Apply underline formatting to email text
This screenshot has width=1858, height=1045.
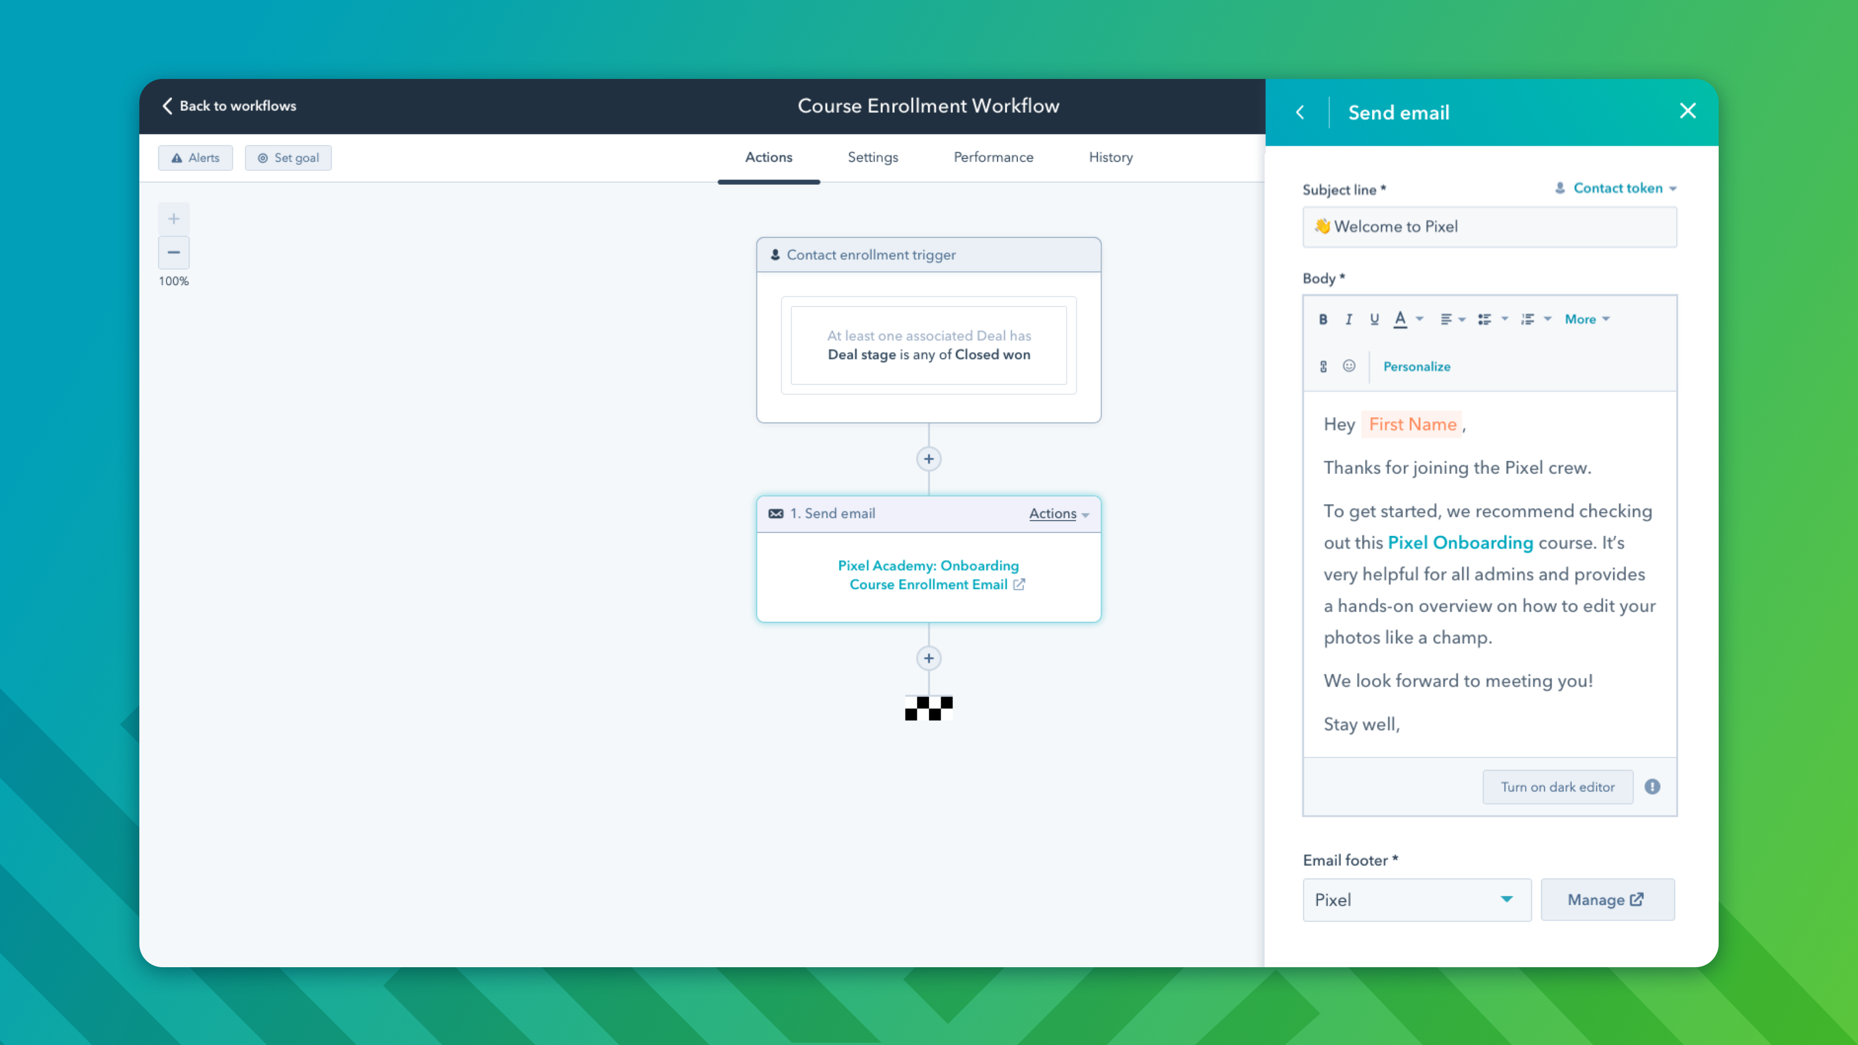click(1374, 319)
